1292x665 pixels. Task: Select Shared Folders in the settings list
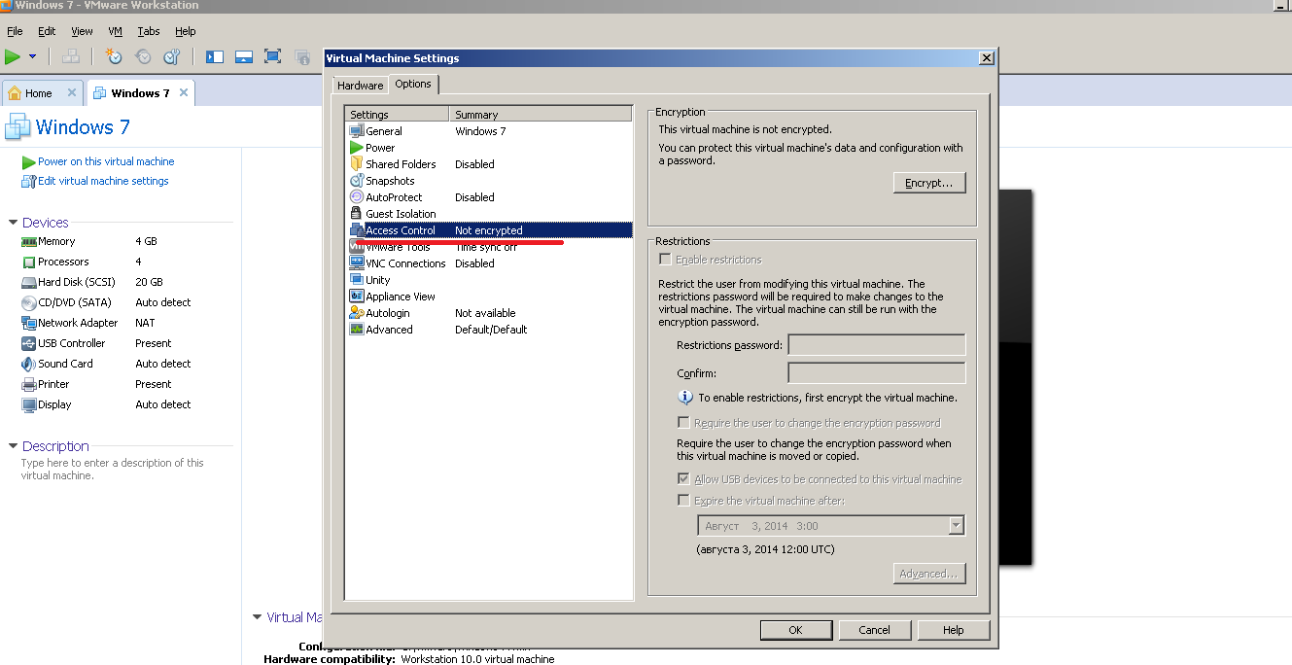[x=489, y=164]
